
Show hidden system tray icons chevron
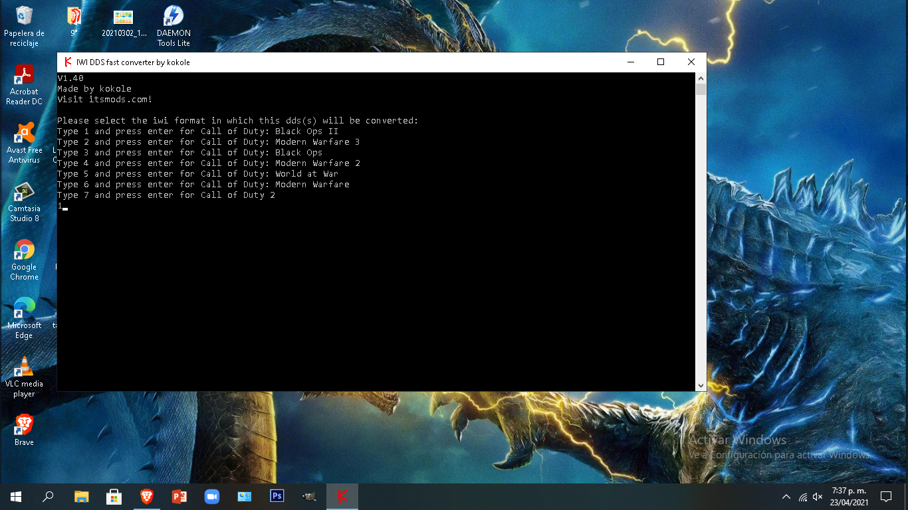[x=786, y=497]
